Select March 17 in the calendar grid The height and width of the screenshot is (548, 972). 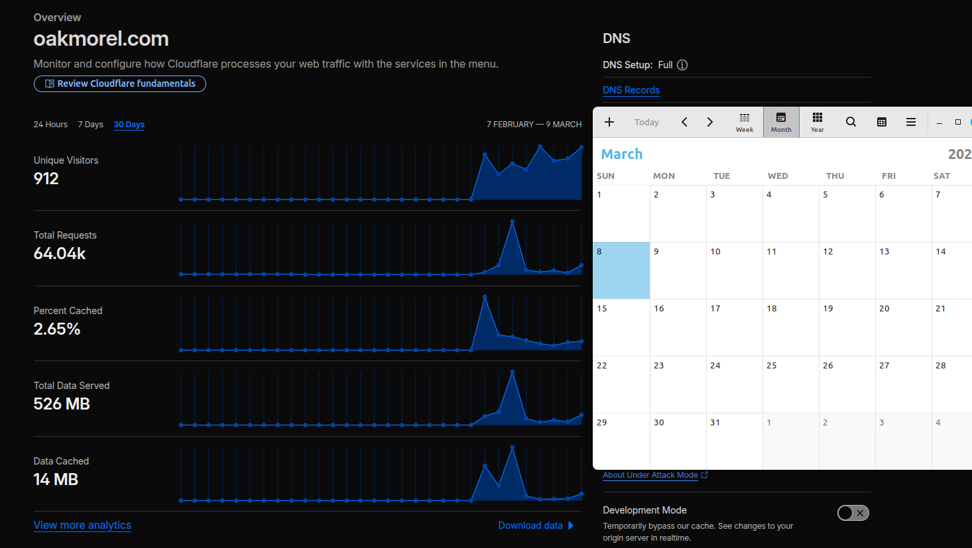(x=734, y=327)
